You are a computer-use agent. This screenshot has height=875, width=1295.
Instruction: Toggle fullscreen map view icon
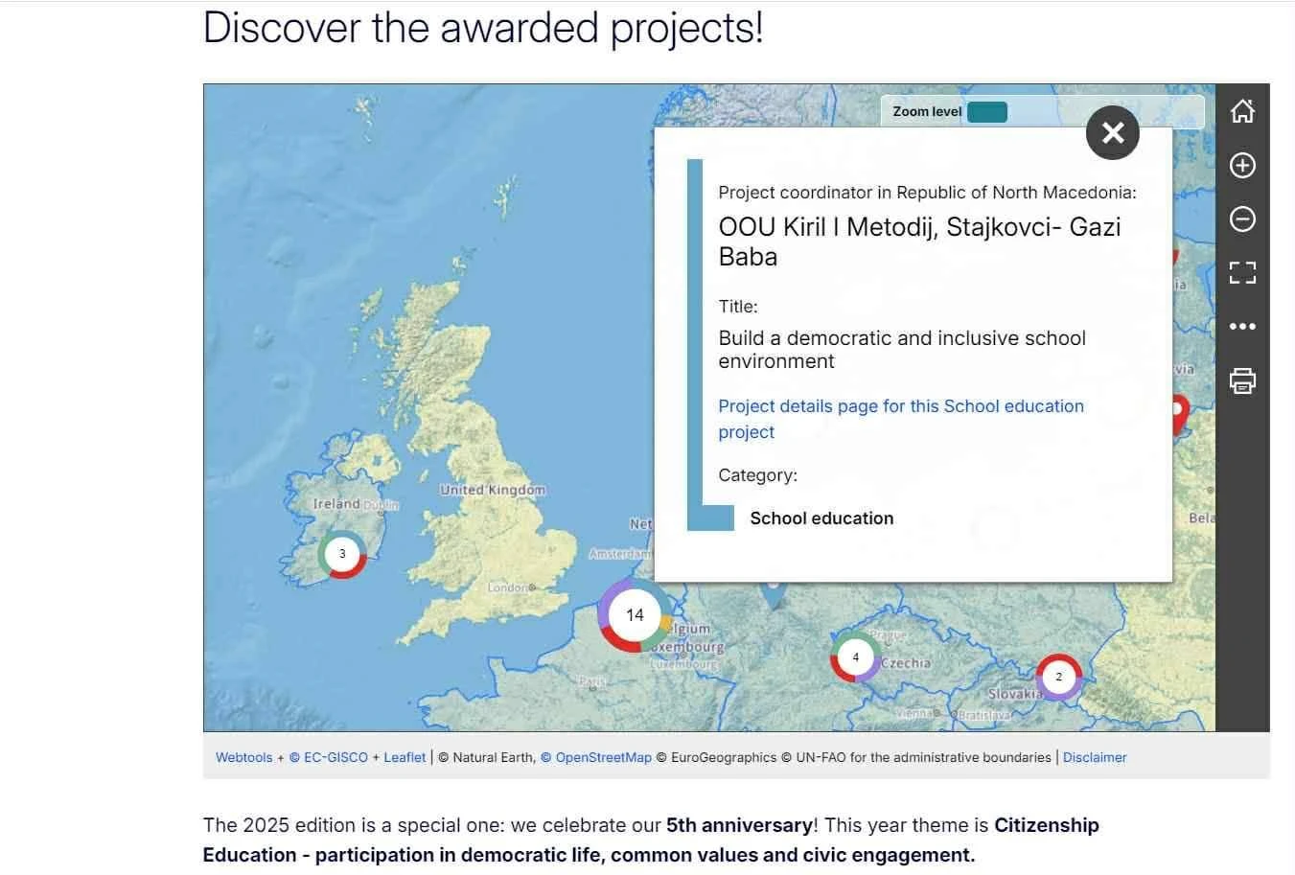(1242, 273)
